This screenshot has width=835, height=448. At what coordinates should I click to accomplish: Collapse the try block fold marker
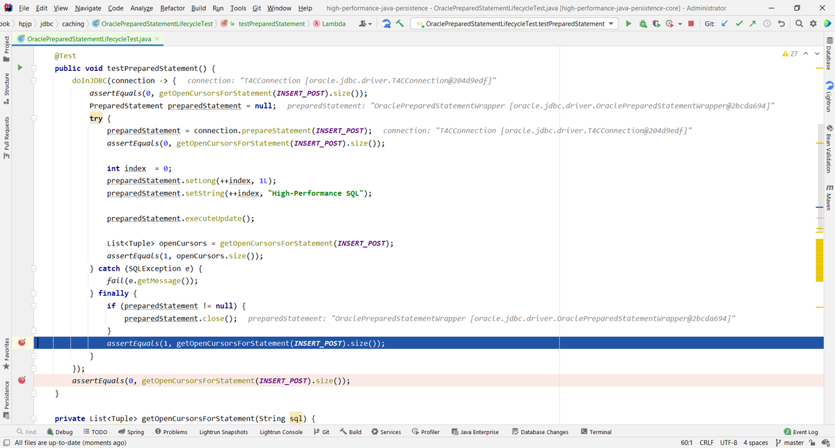34,118
